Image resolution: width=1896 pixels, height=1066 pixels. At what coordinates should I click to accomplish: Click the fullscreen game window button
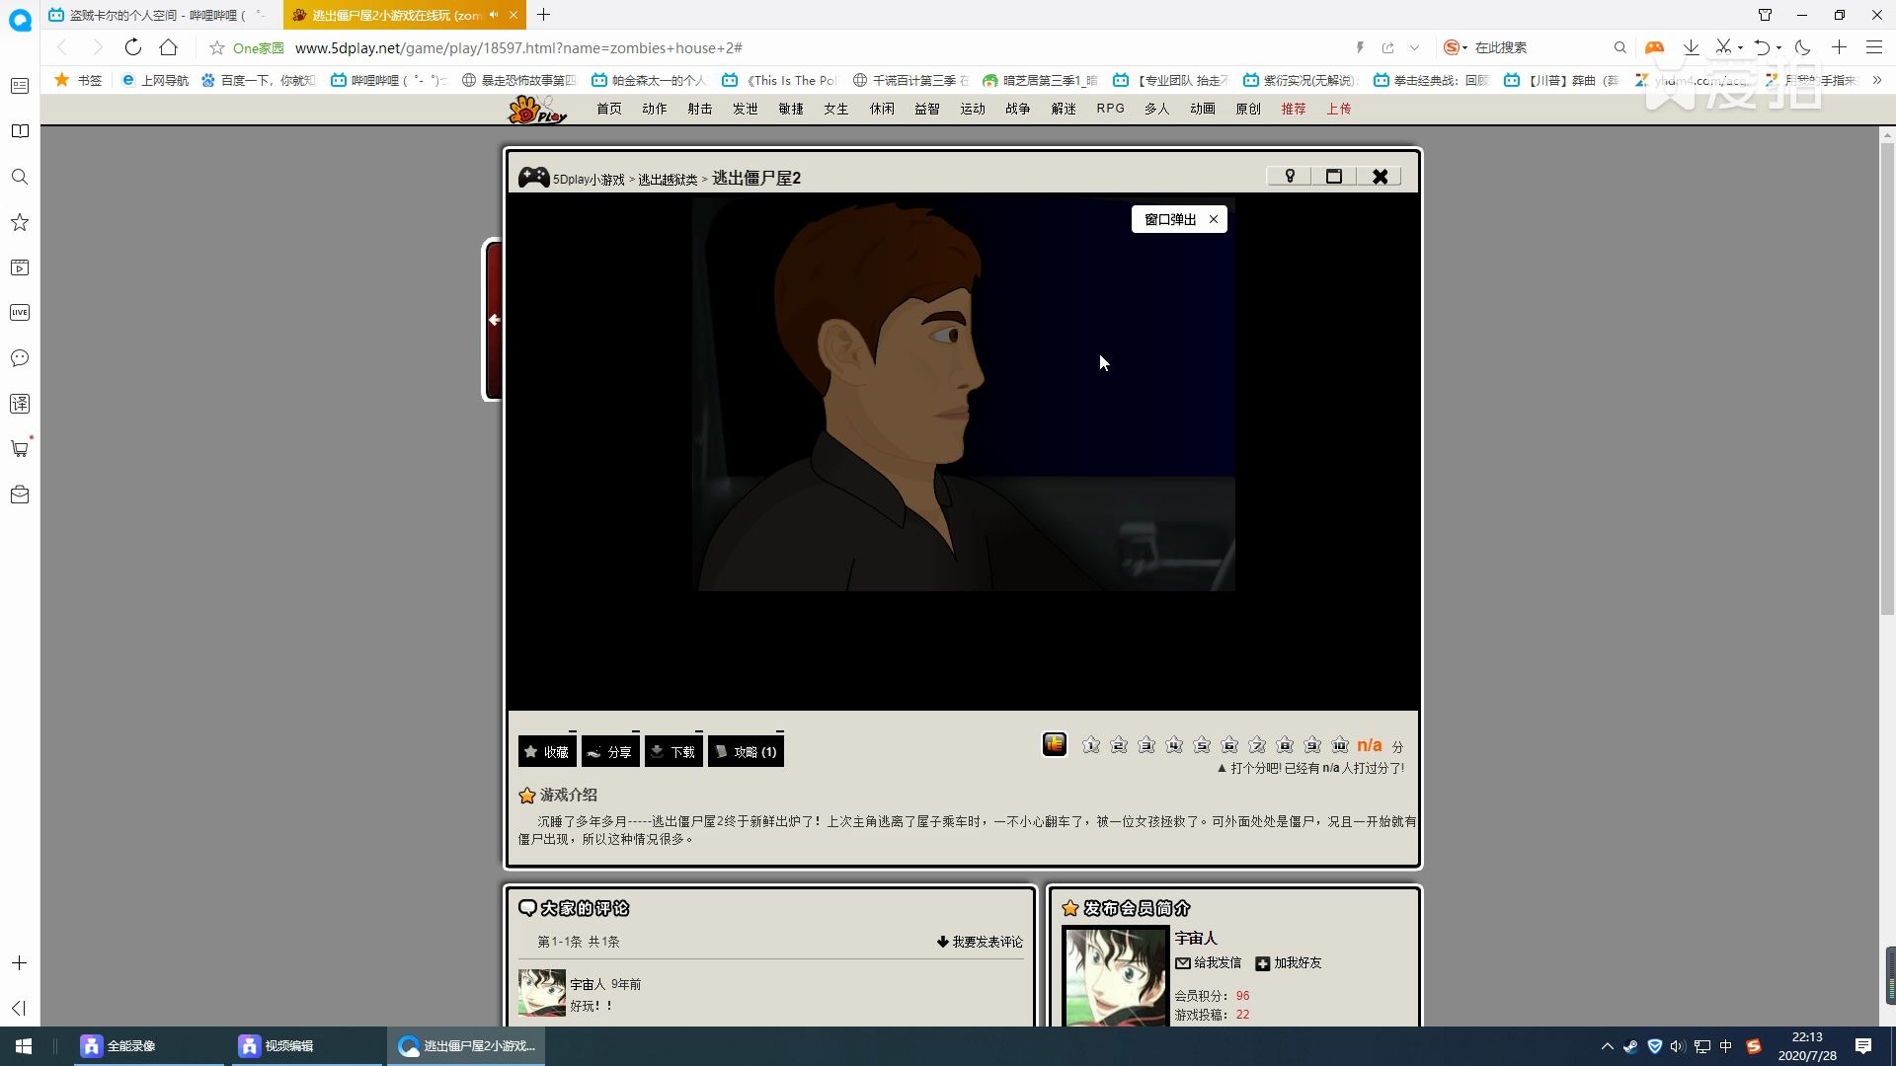1334,176
